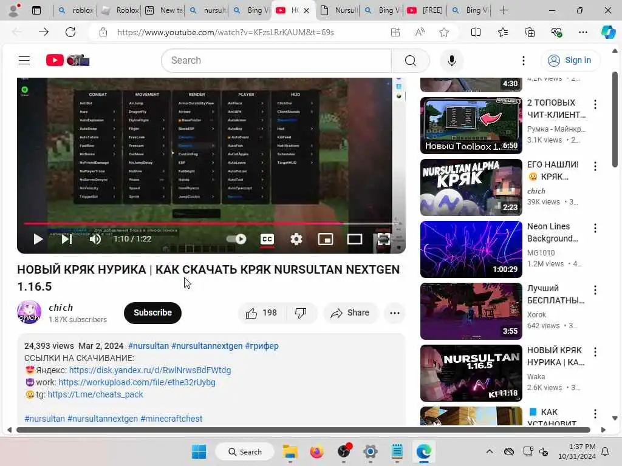622x466 pixels.
Task: Mute the video volume
Action: [x=95, y=239]
